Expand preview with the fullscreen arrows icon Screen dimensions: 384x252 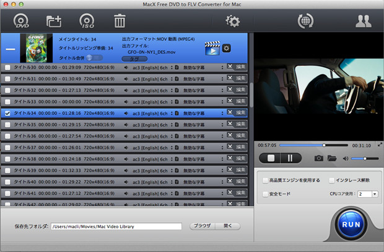point(380,145)
